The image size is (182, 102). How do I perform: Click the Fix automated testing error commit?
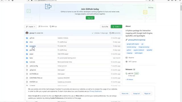point(67,58)
